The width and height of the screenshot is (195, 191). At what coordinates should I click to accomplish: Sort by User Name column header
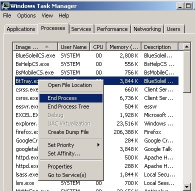(73, 47)
